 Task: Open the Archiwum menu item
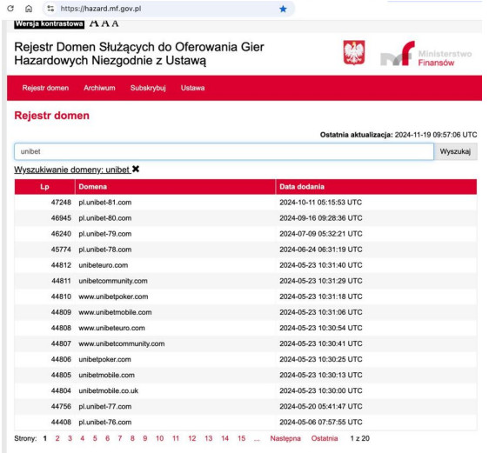click(99, 88)
